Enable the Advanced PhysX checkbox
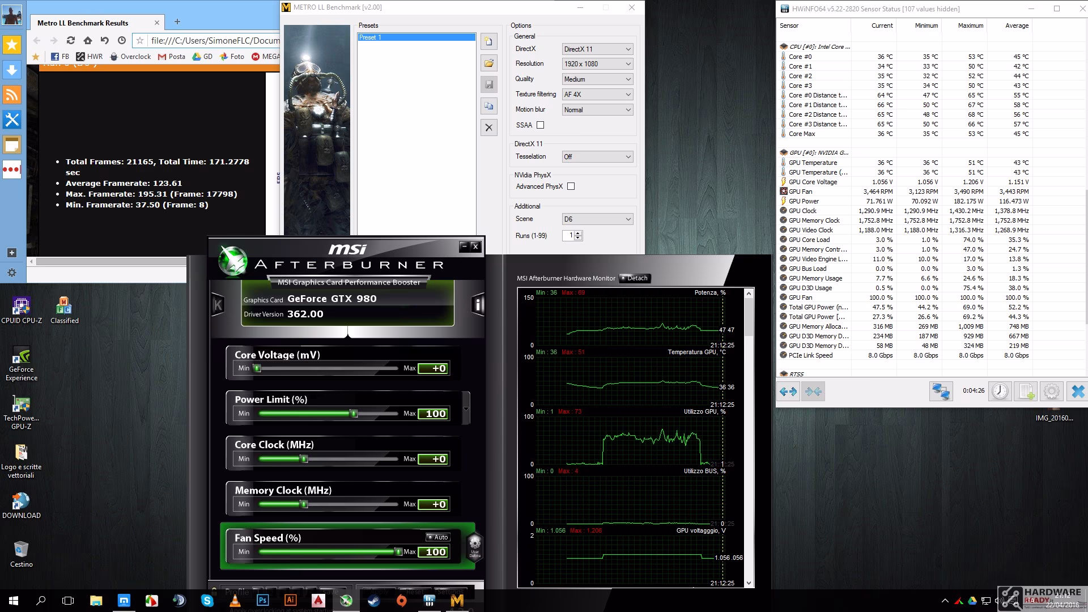The image size is (1088, 612). 571,186
